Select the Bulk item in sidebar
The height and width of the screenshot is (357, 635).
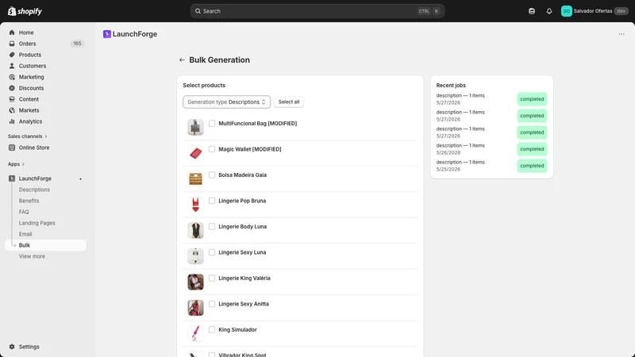(45, 245)
